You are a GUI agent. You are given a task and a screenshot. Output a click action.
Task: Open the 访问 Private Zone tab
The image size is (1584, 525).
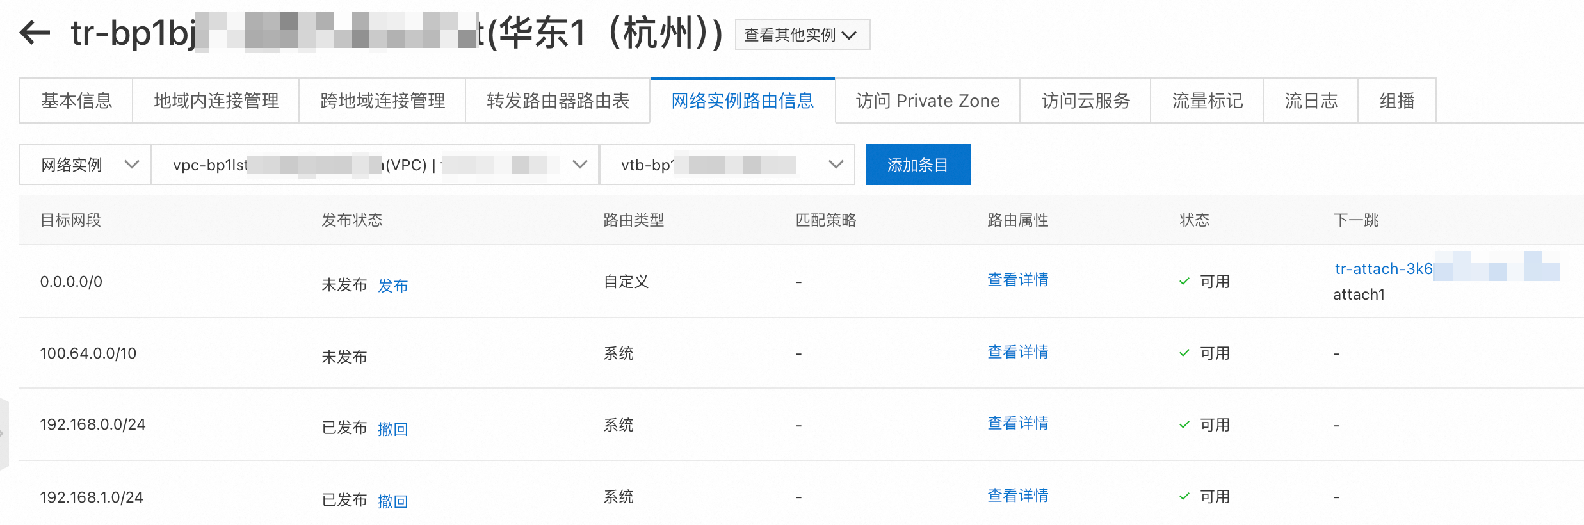coord(927,101)
